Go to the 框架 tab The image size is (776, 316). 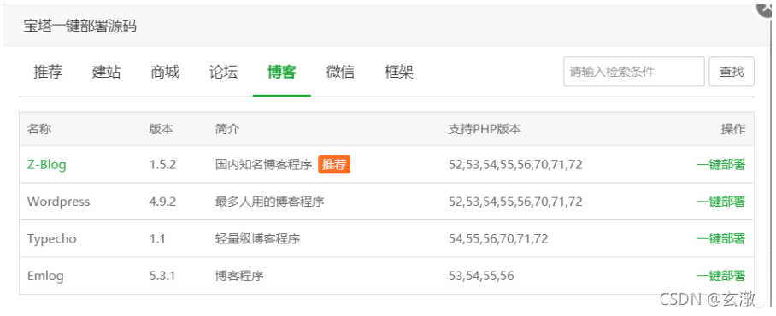[399, 73]
